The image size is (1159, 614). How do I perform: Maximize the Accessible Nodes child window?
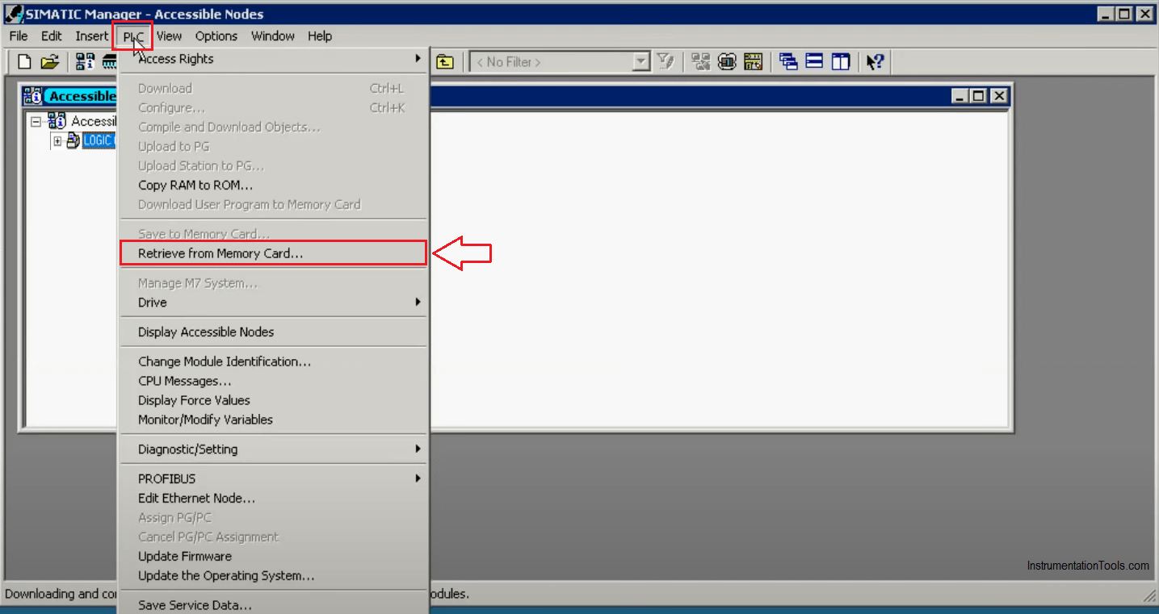pos(979,96)
